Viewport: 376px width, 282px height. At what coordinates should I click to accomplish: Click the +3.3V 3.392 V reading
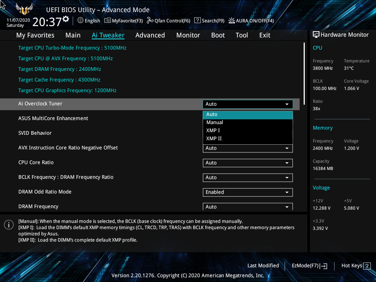point(320,228)
